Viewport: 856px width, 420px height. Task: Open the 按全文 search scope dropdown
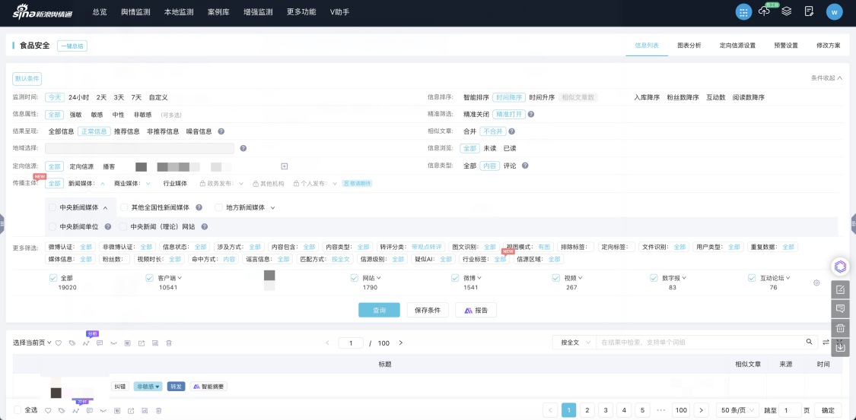click(x=573, y=343)
